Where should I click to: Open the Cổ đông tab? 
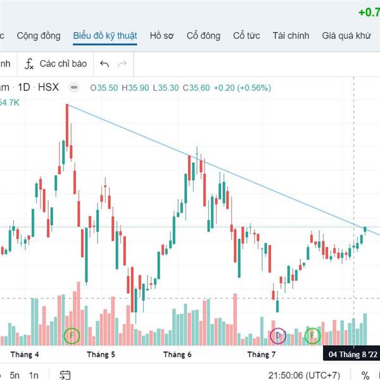203,35
